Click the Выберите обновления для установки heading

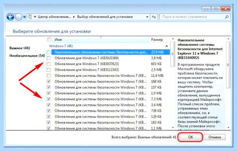52,31
